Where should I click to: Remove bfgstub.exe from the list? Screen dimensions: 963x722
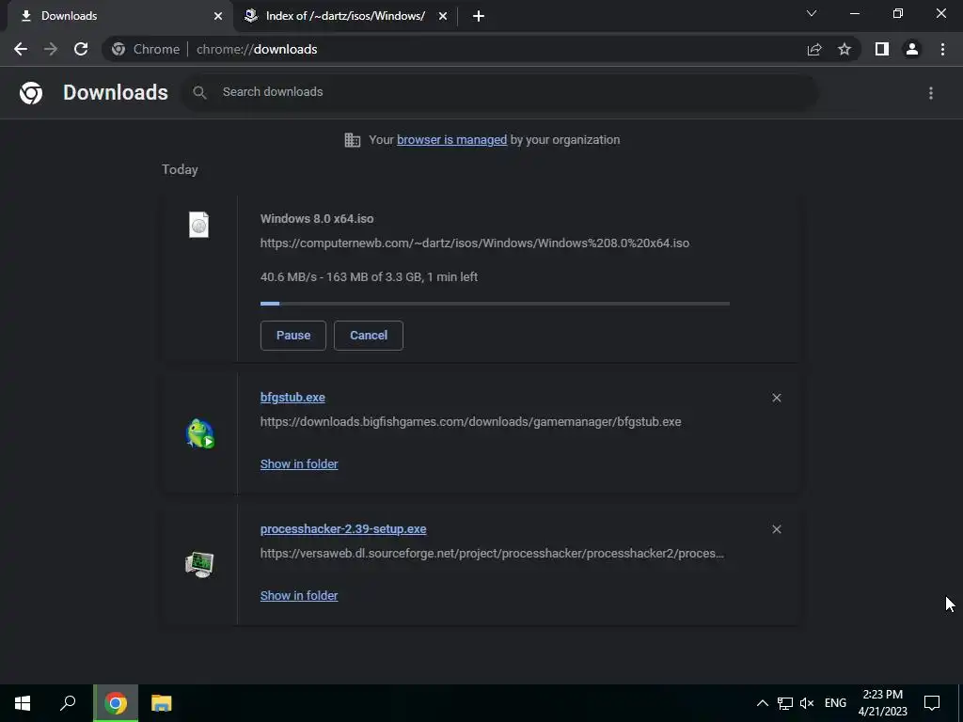pyautogui.click(x=776, y=398)
